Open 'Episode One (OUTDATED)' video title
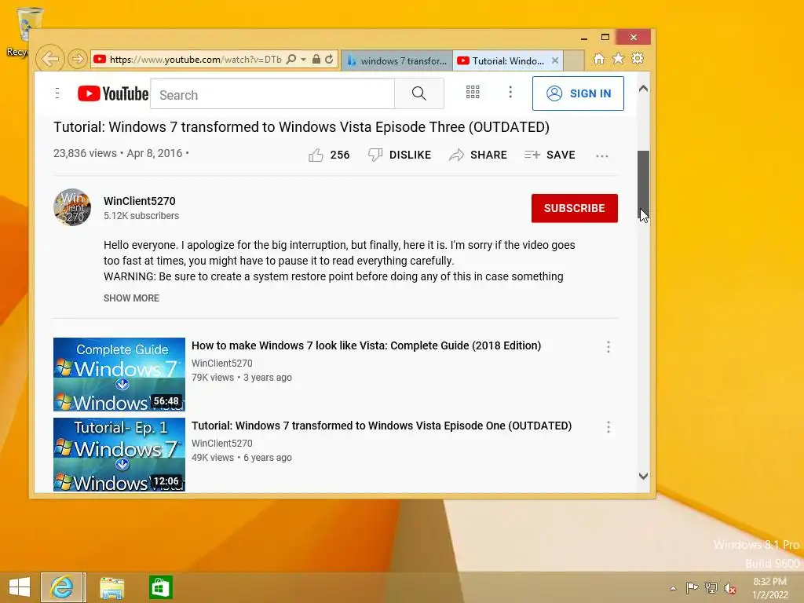 pyautogui.click(x=382, y=426)
